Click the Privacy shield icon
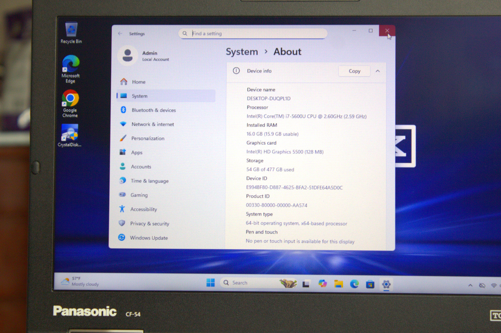 pos(122,223)
